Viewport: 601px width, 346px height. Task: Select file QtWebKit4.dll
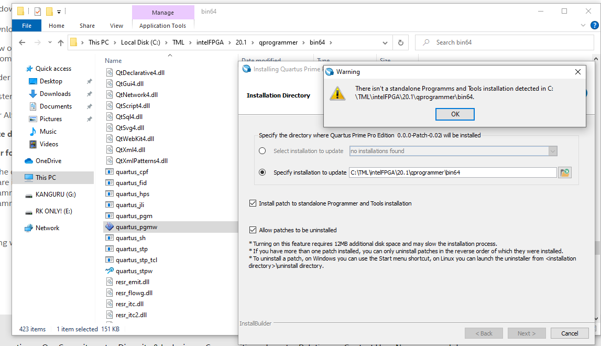135,139
